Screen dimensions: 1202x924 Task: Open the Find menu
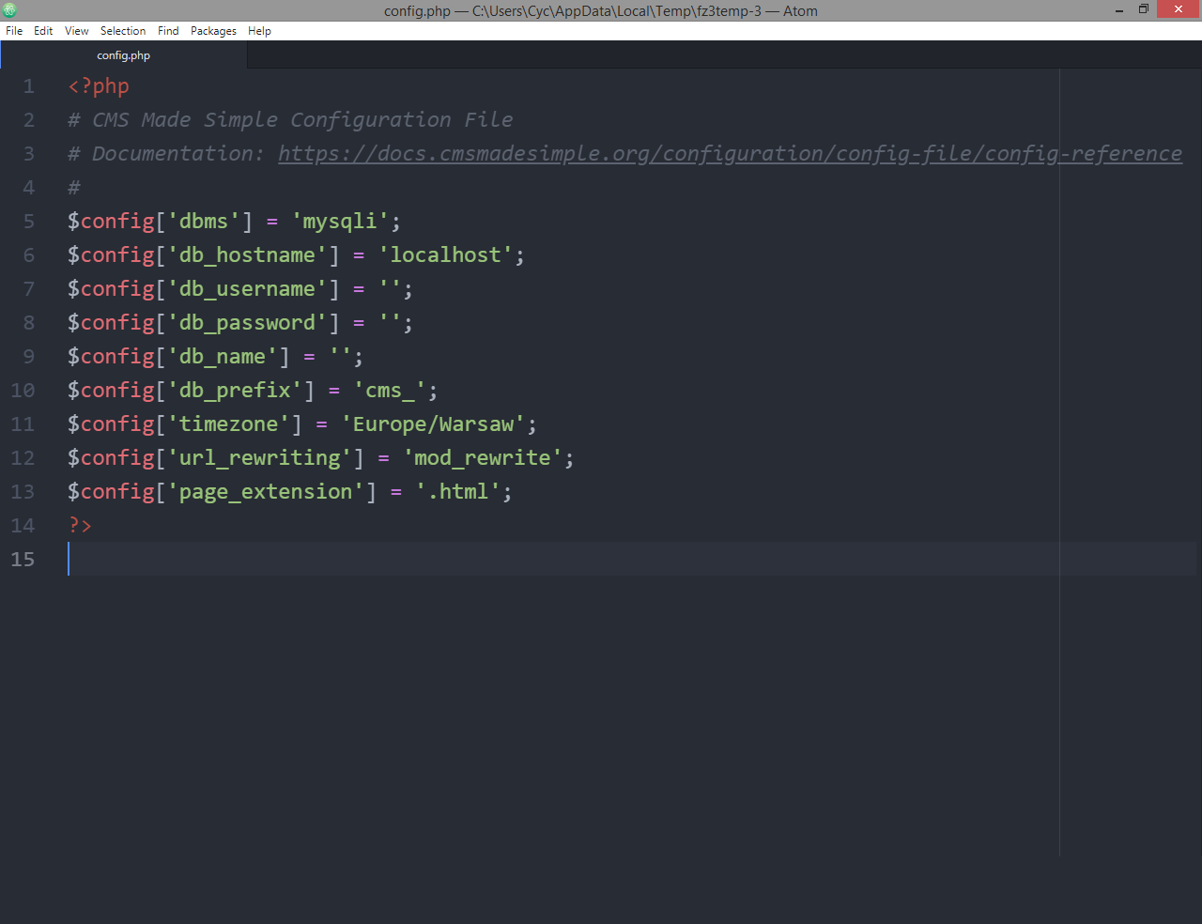point(167,30)
